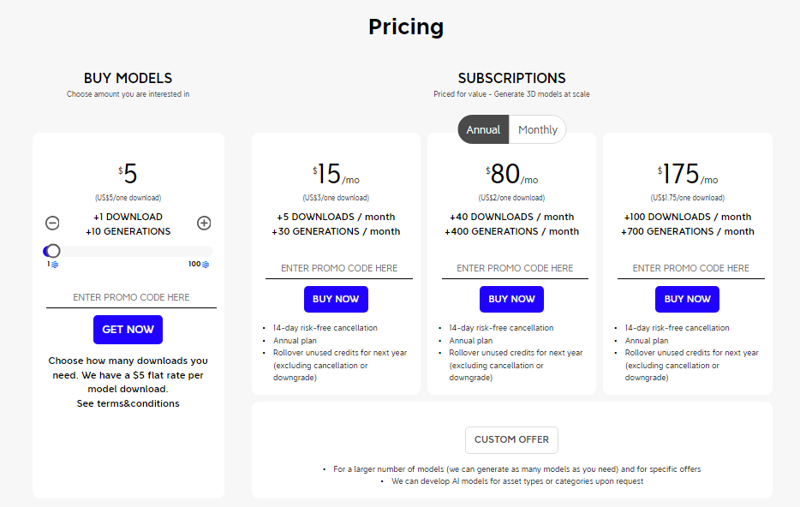Image resolution: width=800 pixels, height=507 pixels.
Task: Click BUY NOW on the $80 plan
Action: [x=511, y=299]
